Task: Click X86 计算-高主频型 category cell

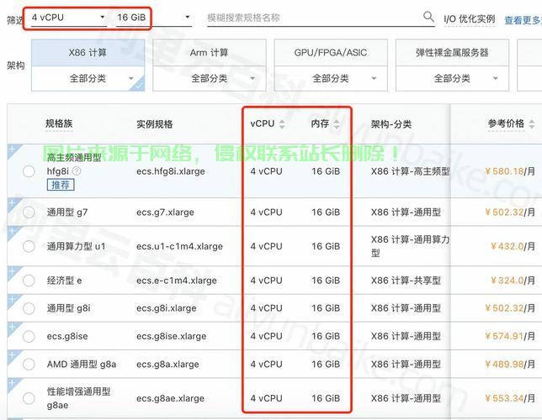Action: coord(411,171)
